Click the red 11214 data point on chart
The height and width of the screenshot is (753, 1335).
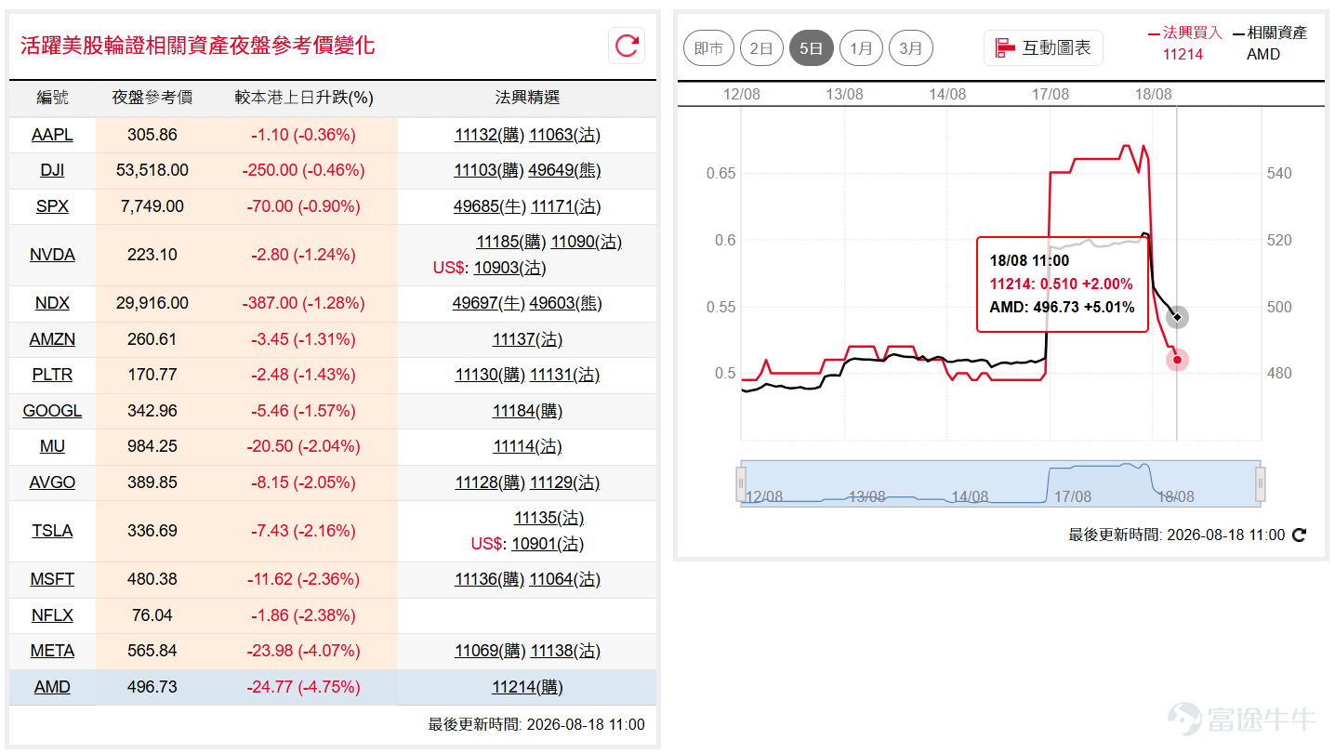pos(1177,360)
